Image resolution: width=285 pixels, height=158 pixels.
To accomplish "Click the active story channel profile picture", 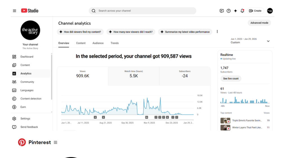I will click(x=30, y=30).
